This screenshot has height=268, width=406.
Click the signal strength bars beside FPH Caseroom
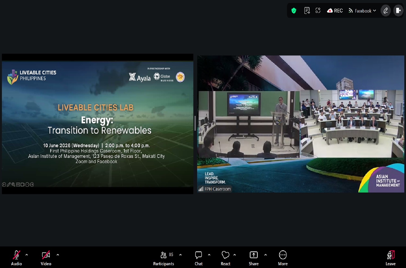point(201,189)
